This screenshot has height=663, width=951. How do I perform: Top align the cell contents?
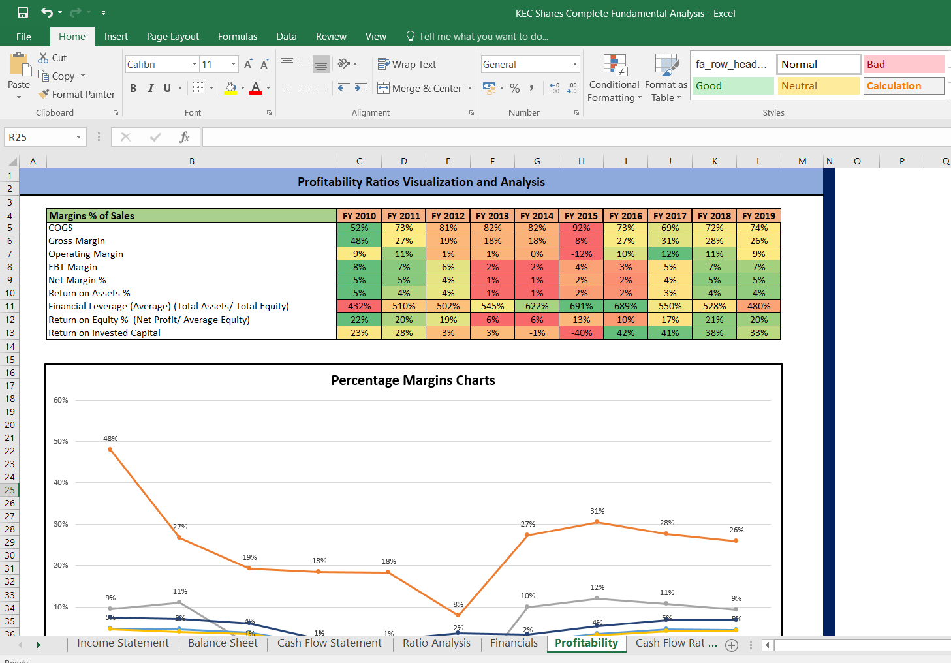coord(287,63)
